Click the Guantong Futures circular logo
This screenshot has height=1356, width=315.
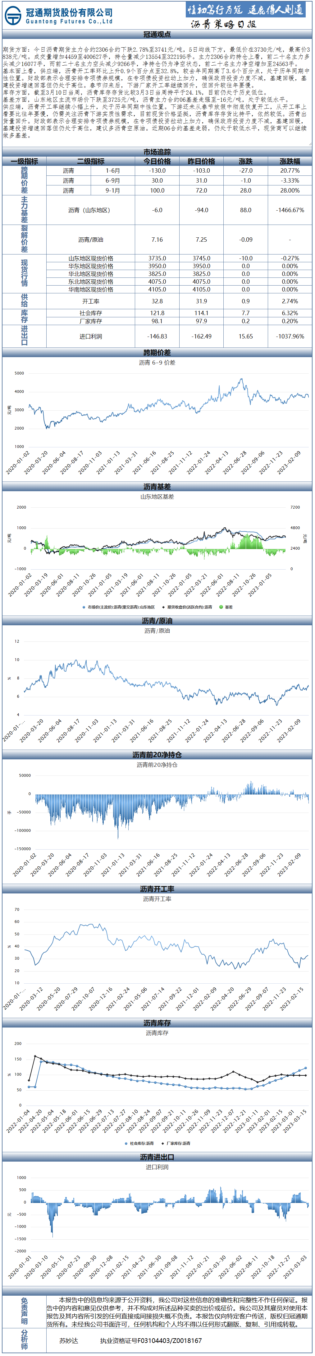tap(13, 16)
